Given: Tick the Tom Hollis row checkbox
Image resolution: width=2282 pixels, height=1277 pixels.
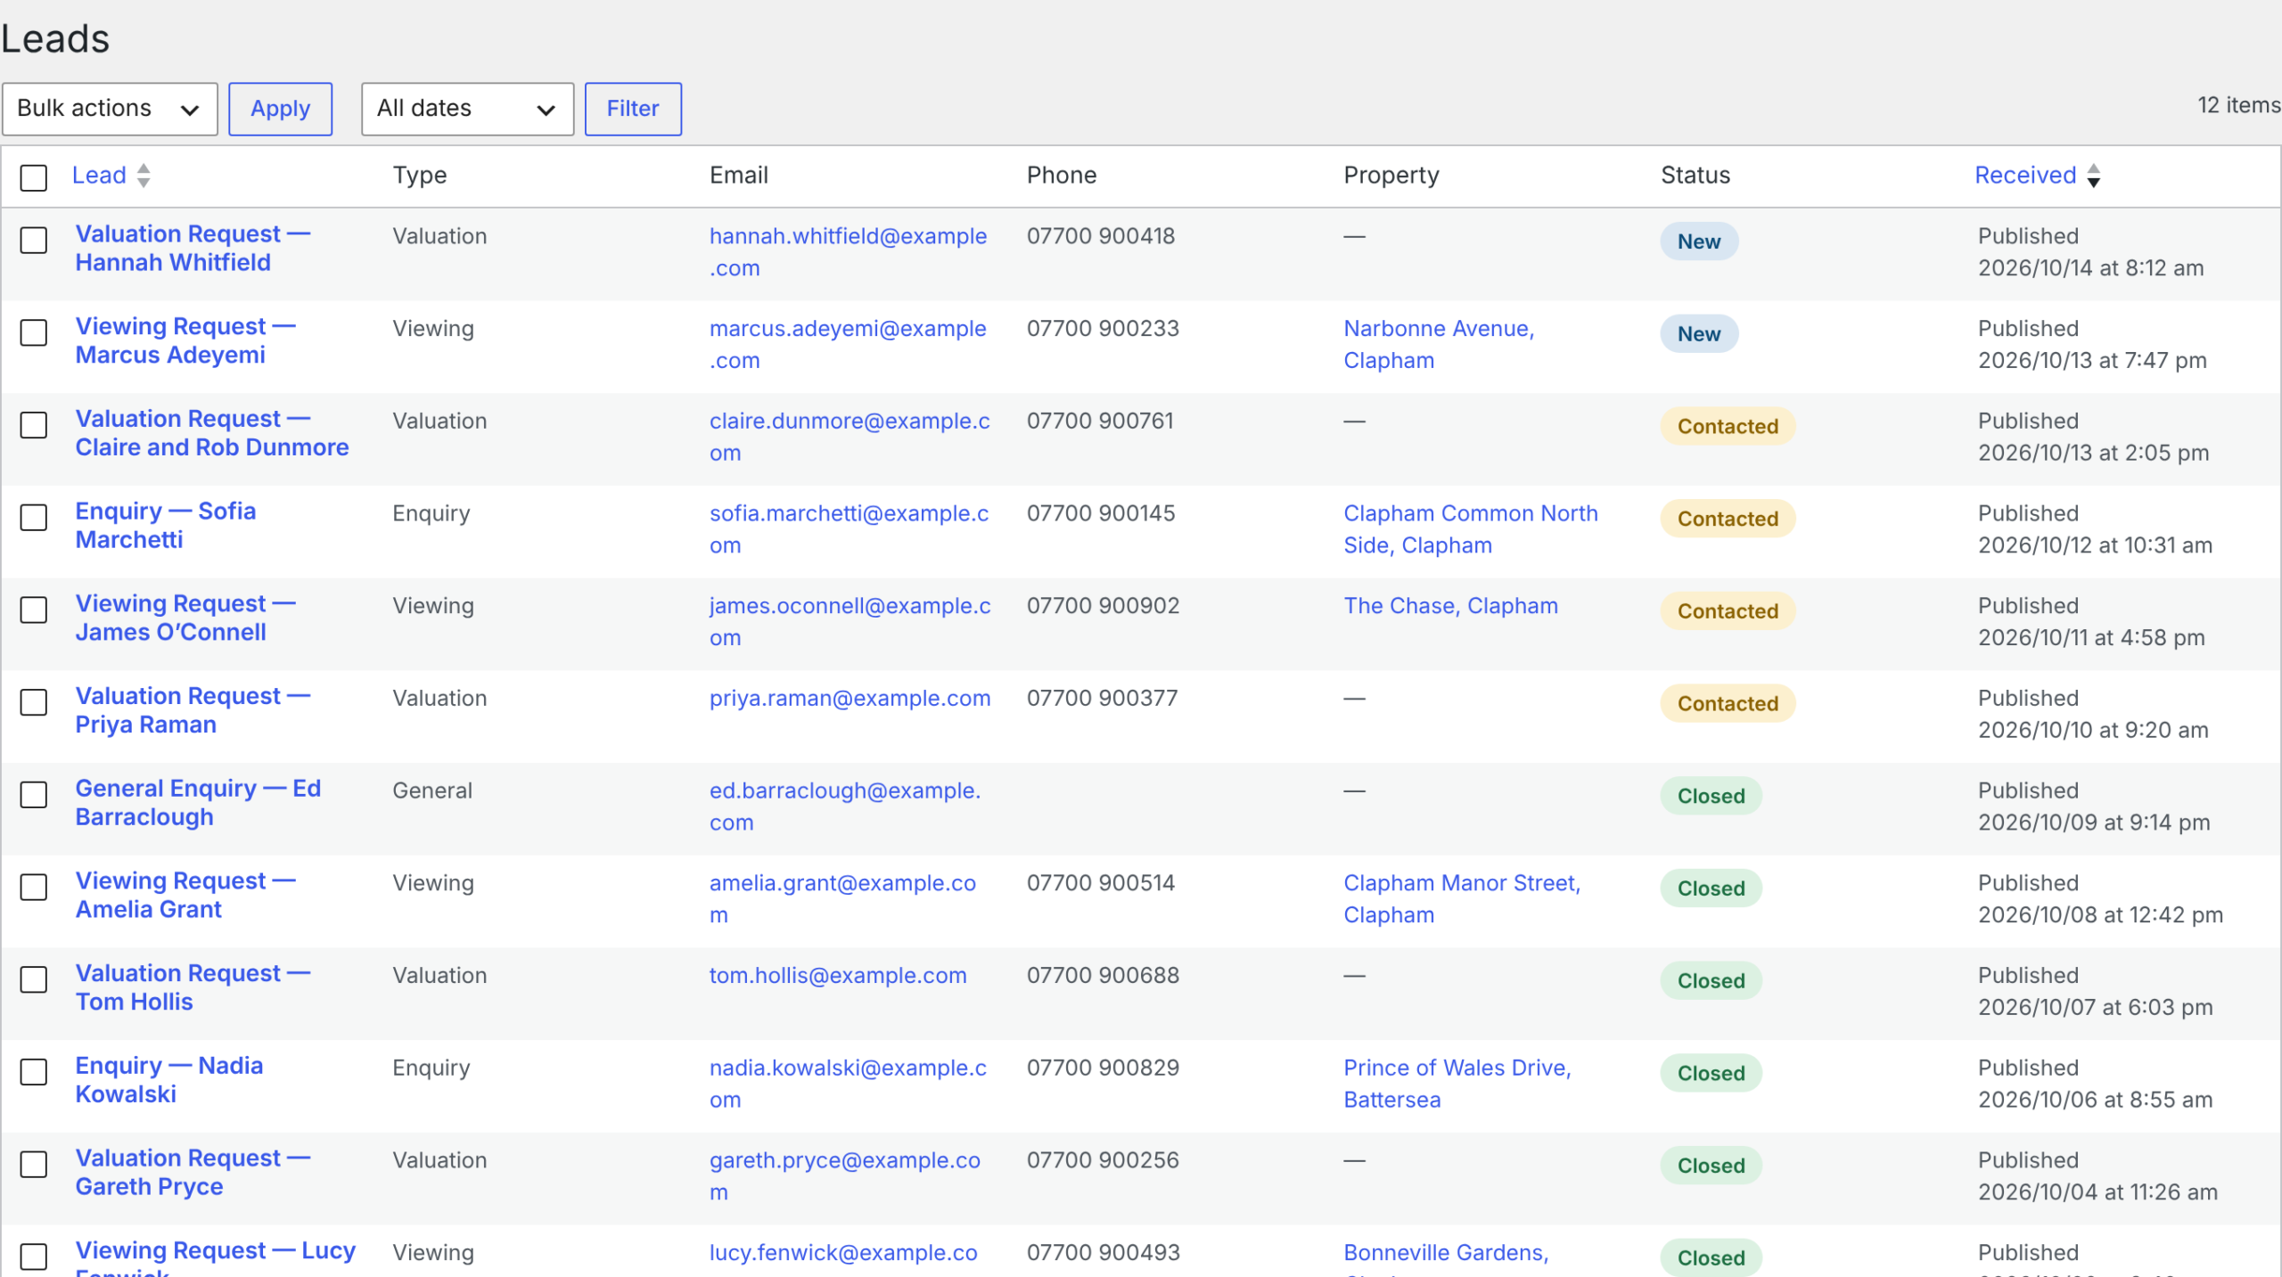Looking at the screenshot, I should [x=34, y=979].
